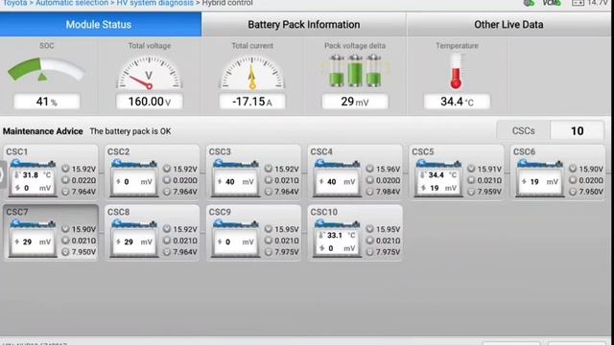Open the Battery Pack Information tab
The image size is (614, 345).
pyautogui.click(x=304, y=24)
